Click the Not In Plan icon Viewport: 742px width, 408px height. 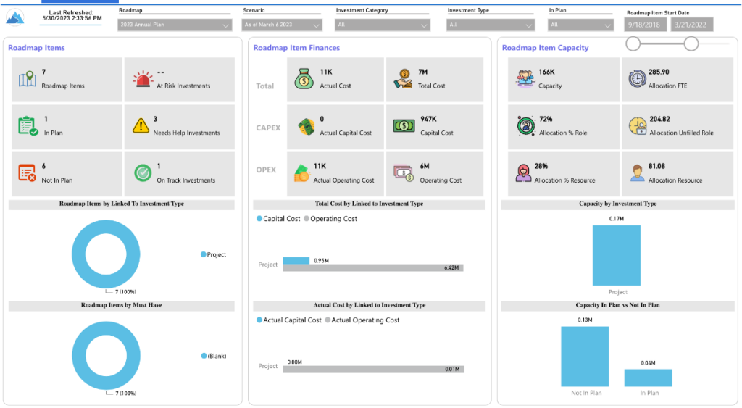[27, 172]
